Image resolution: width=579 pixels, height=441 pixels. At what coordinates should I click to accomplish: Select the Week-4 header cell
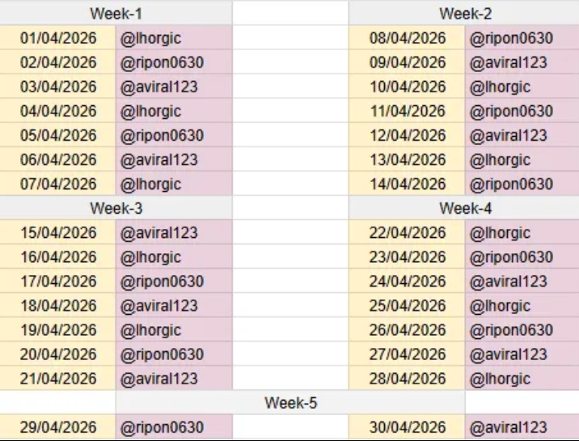coord(465,208)
